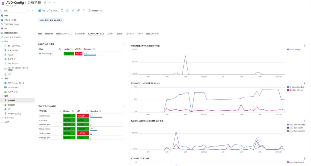Download the CPU and memory metrics chart

point(304,83)
